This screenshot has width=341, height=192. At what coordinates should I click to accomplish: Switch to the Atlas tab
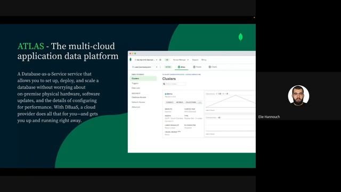(x=181, y=67)
